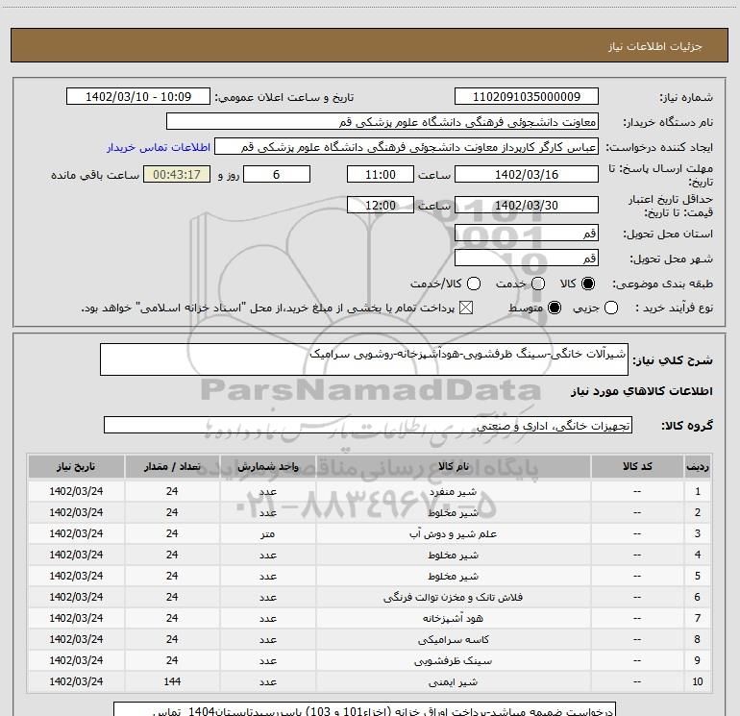This screenshot has width=740, height=716.
Task: Click the deadline time field 11:00
Action: 381,174
